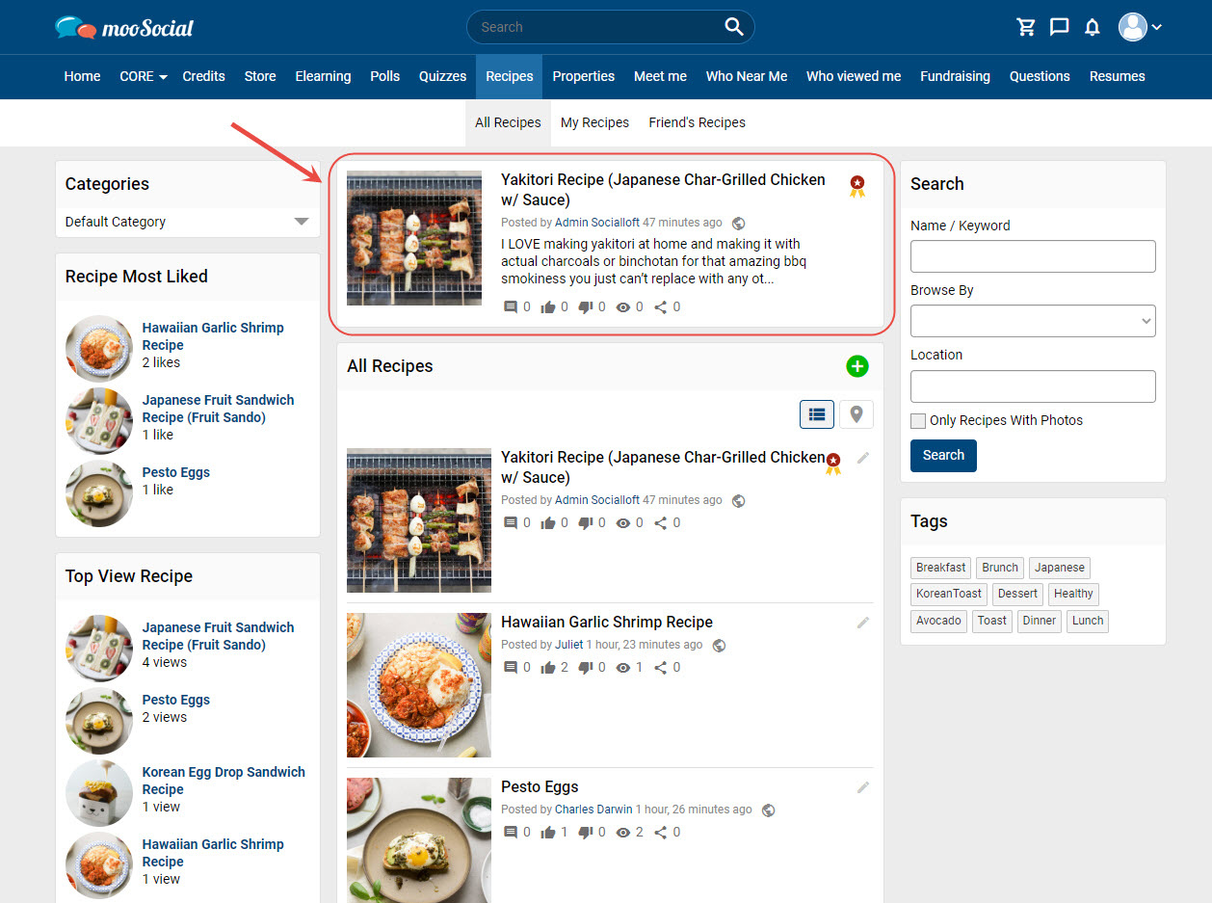Switch to map view pin icon

(x=856, y=414)
